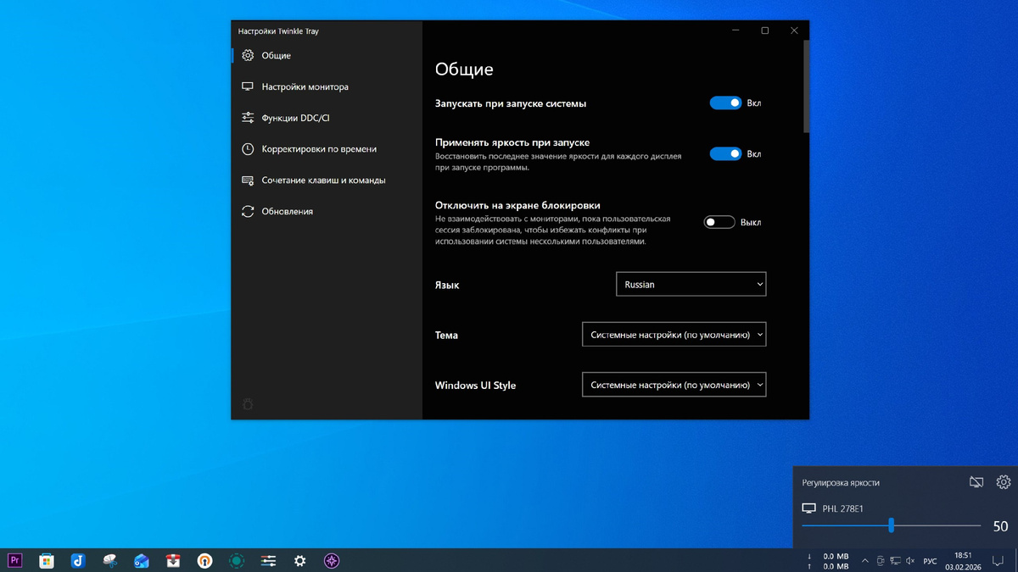Open Корректировки по времени section
Screen dimensions: 1018x572
pos(327,149)
